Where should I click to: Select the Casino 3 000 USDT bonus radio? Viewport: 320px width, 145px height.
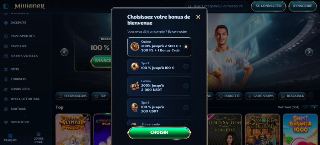(186, 86)
